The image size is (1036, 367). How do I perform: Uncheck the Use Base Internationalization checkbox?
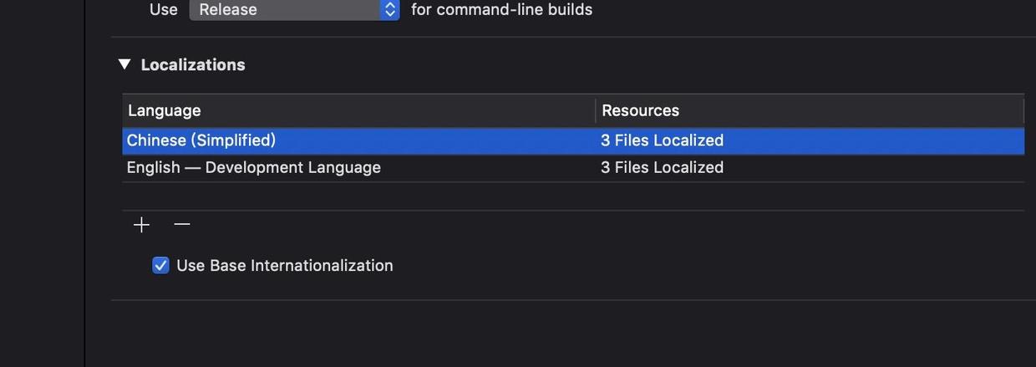click(160, 266)
